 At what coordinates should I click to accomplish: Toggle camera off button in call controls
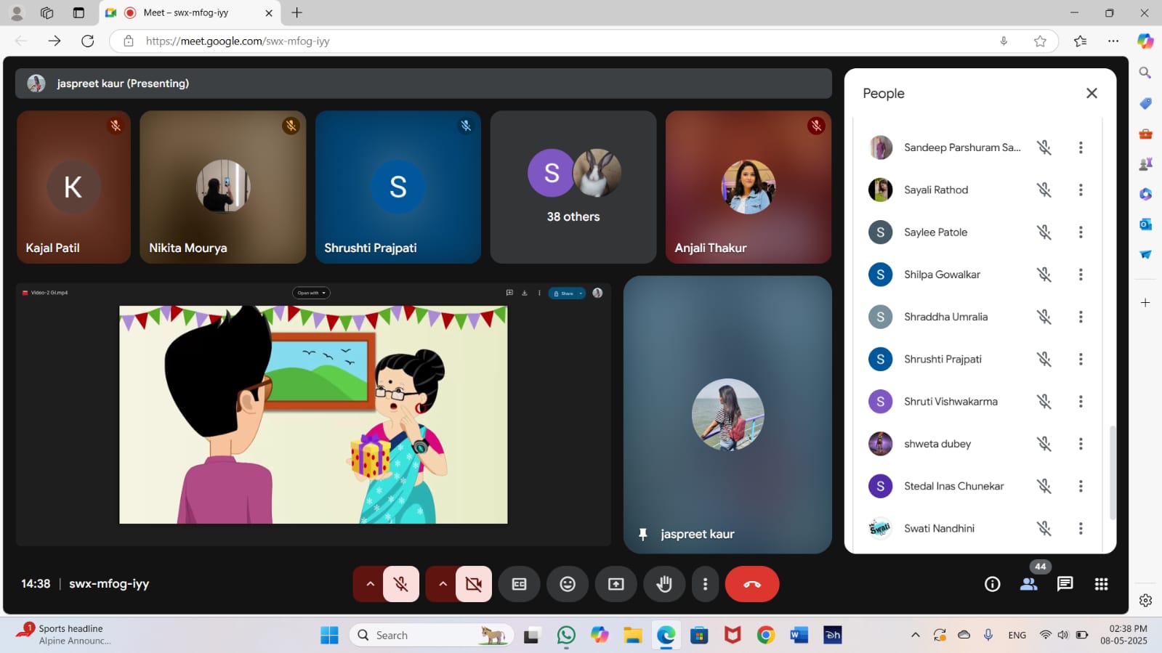(474, 584)
